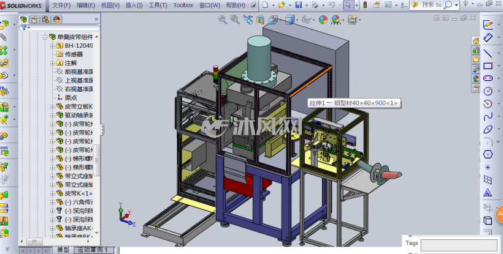This screenshot has height=254, width=503.
Task: Open the 工具(T) menu
Action: point(158,5)
